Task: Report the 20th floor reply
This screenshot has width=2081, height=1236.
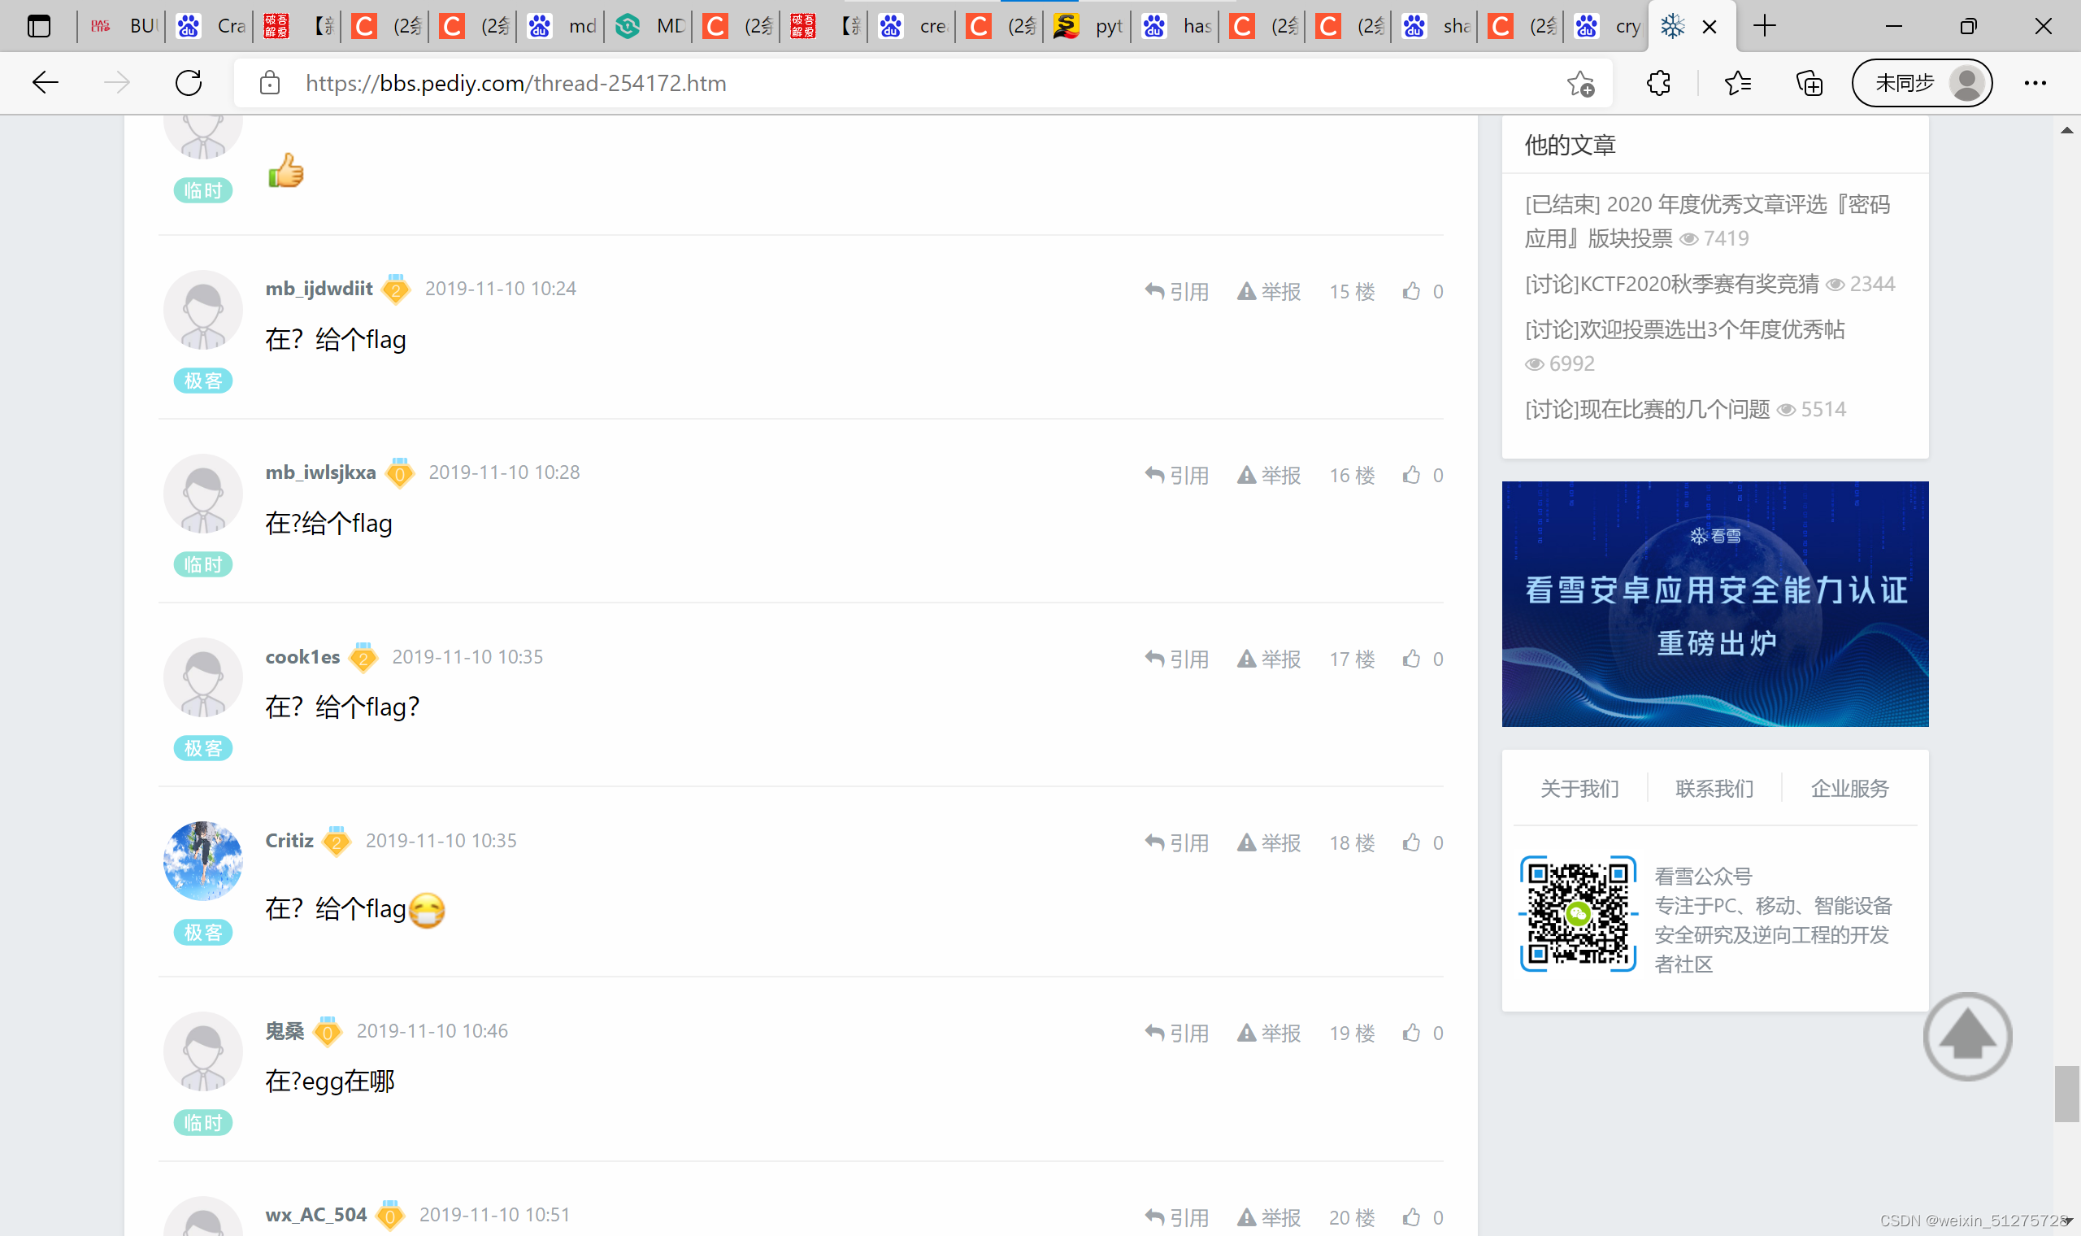Action: [x=1269, y=1217]
